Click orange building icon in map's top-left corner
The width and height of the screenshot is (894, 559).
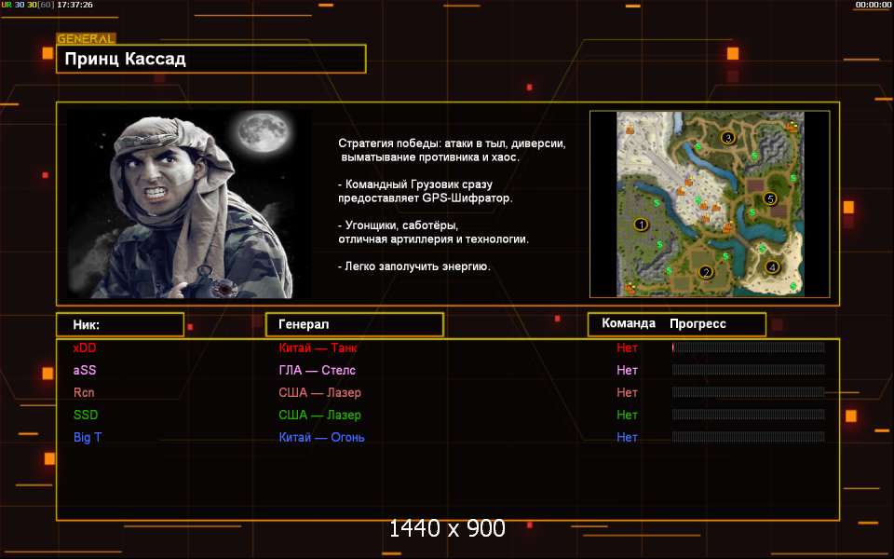[630, 130]
